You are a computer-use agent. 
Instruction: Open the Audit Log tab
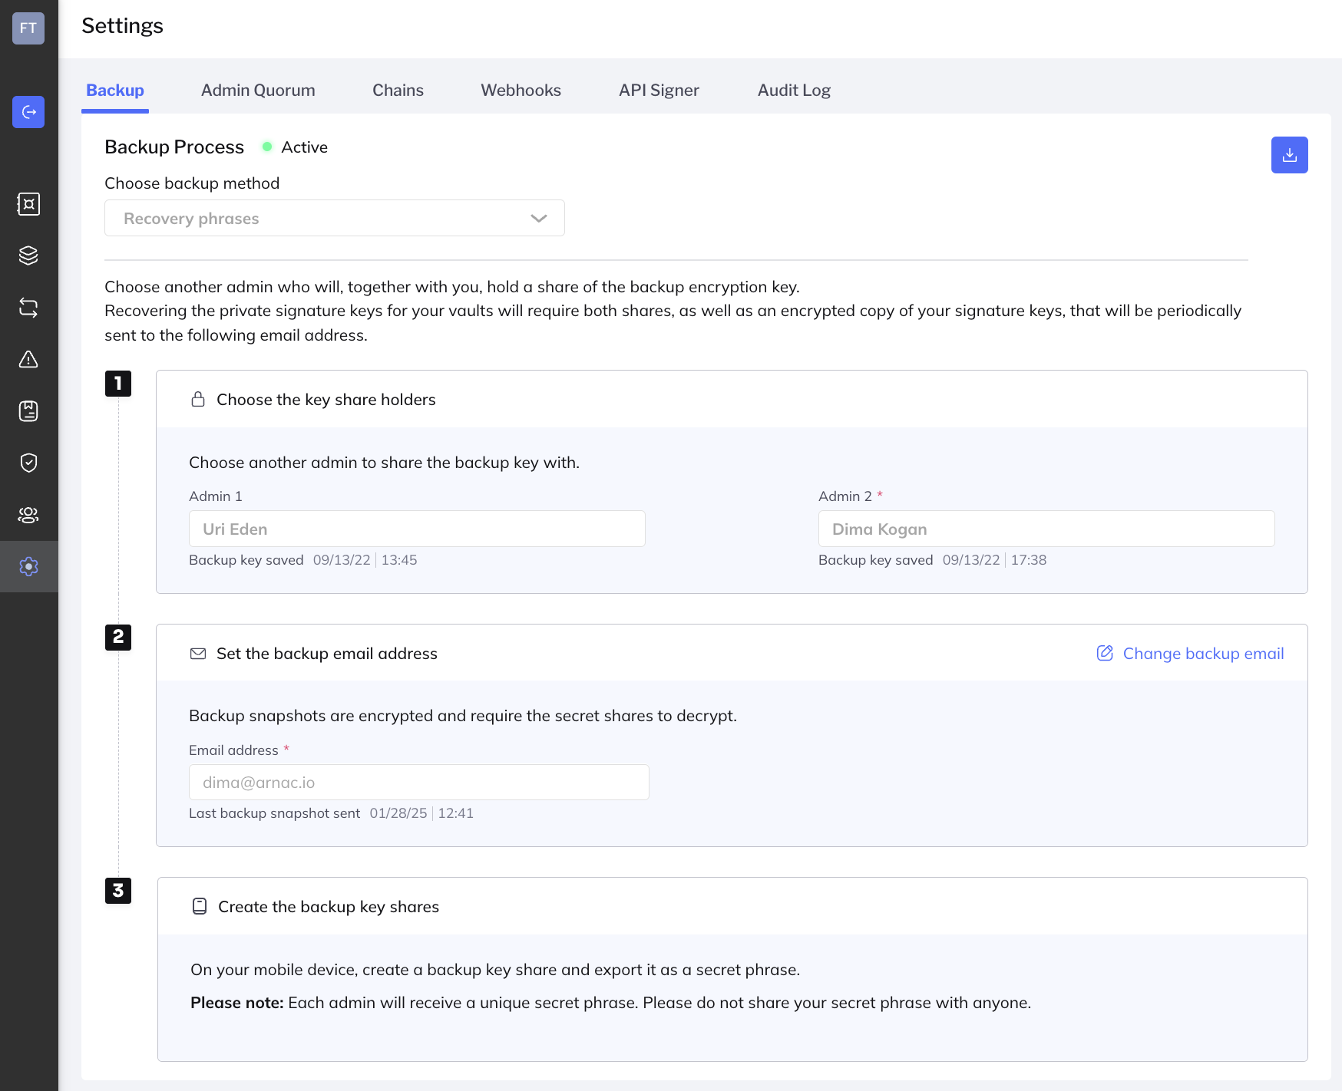click(x=794, y=90)
